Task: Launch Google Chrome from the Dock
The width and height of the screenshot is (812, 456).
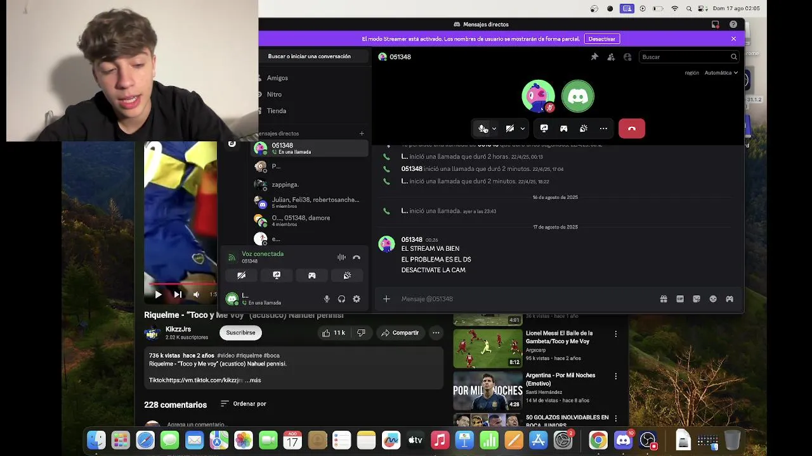Action: point(598,440)
